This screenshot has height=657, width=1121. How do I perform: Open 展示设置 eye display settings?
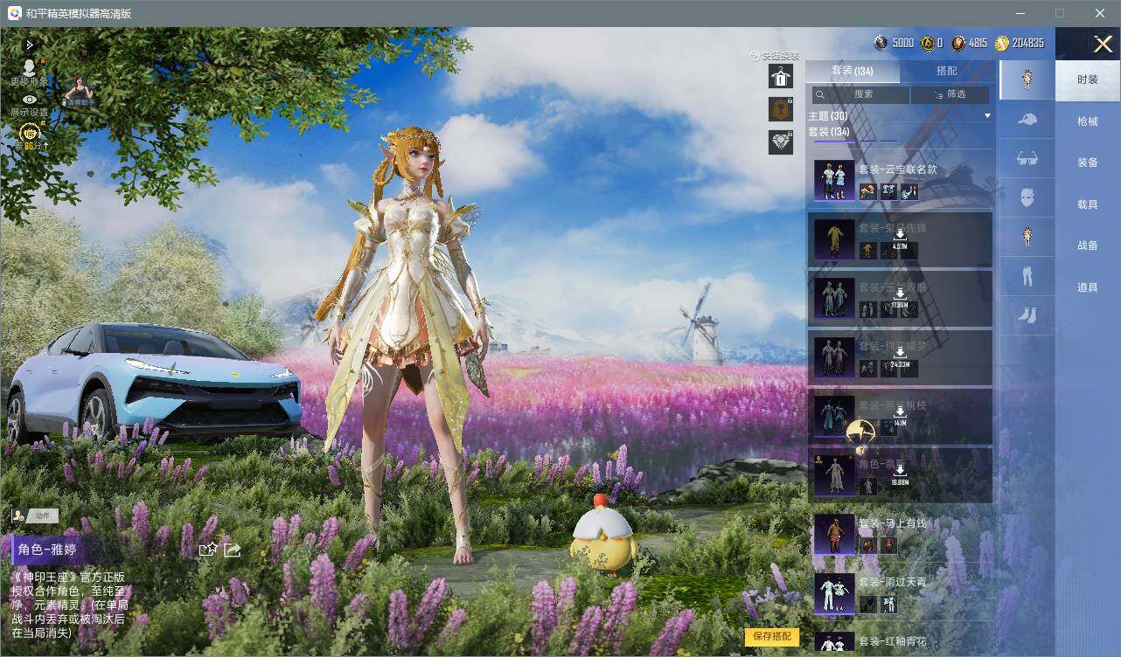click(x=30, y=106)
